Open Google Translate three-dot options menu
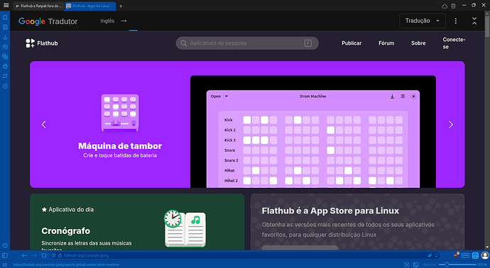 coord(456,21)
